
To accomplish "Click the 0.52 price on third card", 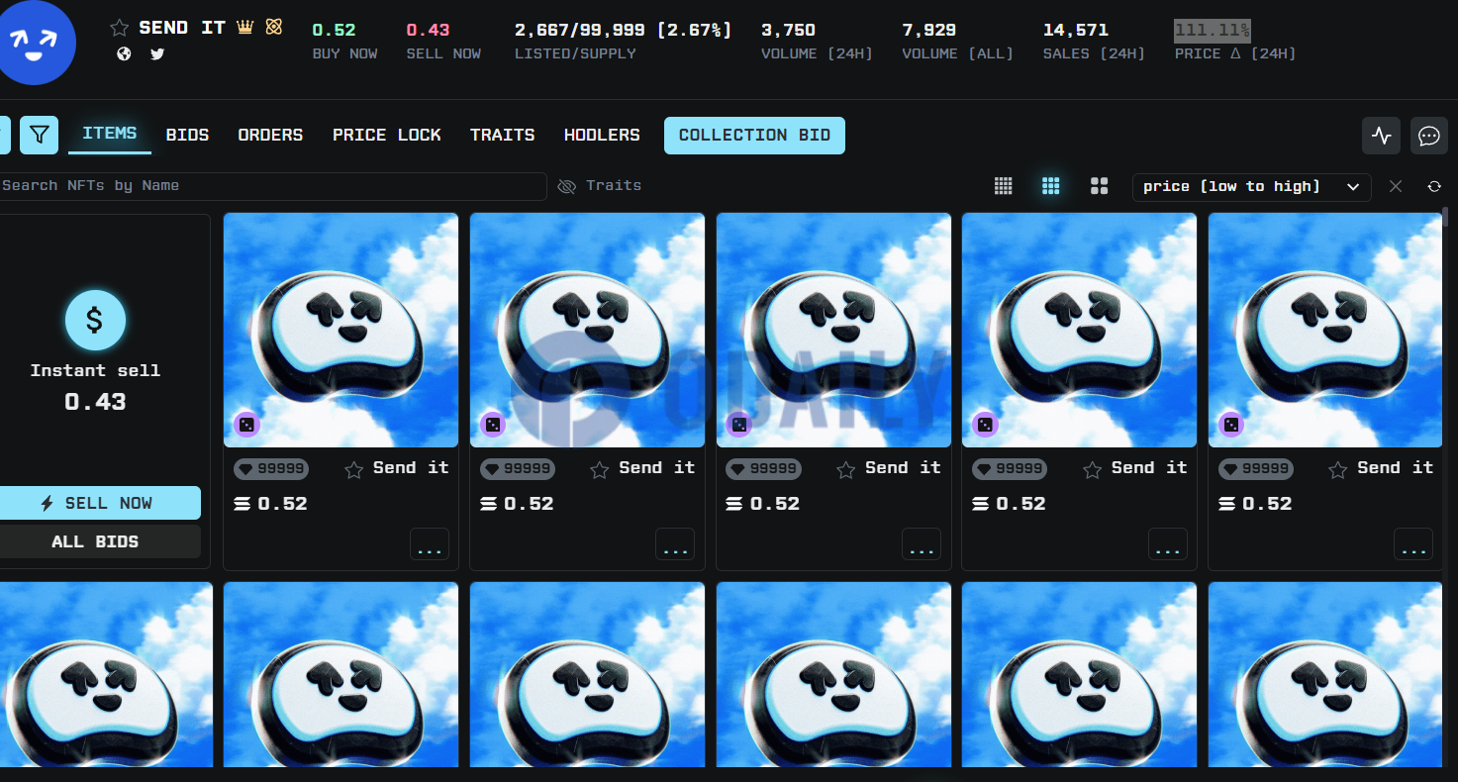I will [x=775, y=504].
